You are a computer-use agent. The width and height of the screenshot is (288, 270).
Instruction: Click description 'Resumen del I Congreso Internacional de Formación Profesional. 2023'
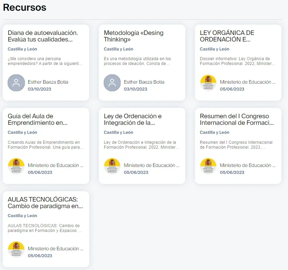tap(236, 145)
